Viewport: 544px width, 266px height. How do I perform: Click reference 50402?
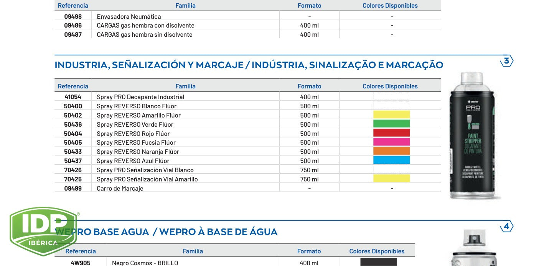pyautogui.click(x=73, y=115)
